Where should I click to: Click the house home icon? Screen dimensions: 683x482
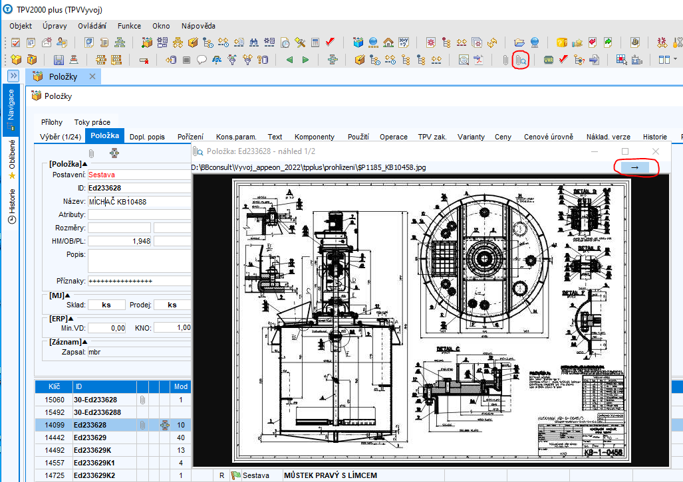pyautogui.click(x=388, y=42)
